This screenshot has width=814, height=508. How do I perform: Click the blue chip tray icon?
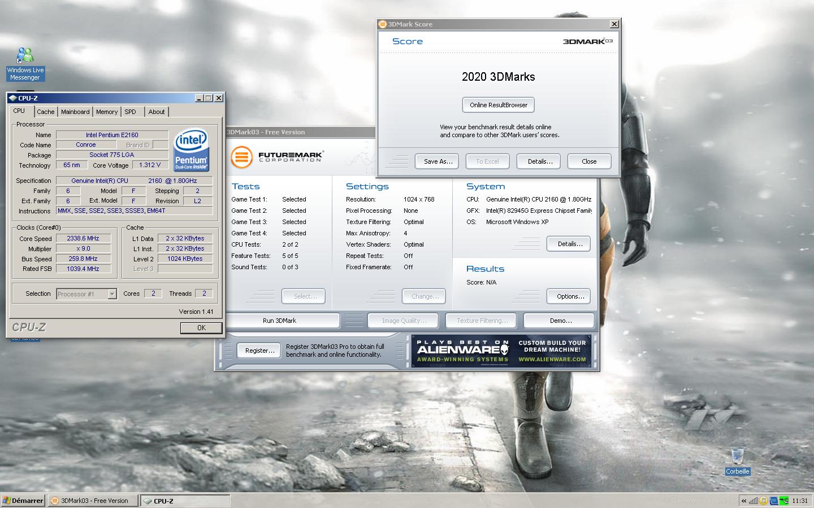(774, 501)
